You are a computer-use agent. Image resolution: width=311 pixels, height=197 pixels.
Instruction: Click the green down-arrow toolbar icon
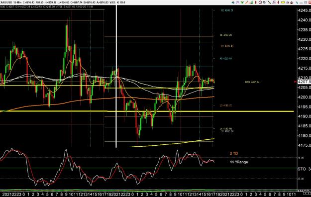[x=242, y=2]
